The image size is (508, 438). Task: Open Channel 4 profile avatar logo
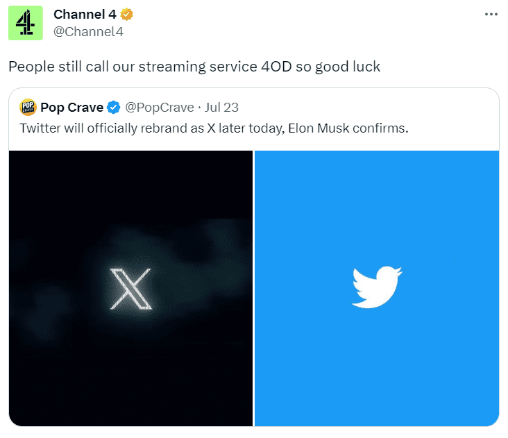pyautogui.click(x=26, y=23)
